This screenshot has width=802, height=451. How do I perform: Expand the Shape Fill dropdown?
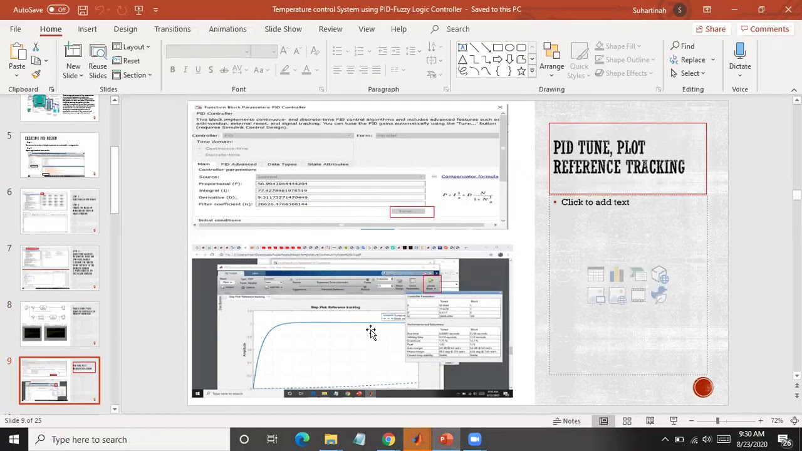[618, 46]
